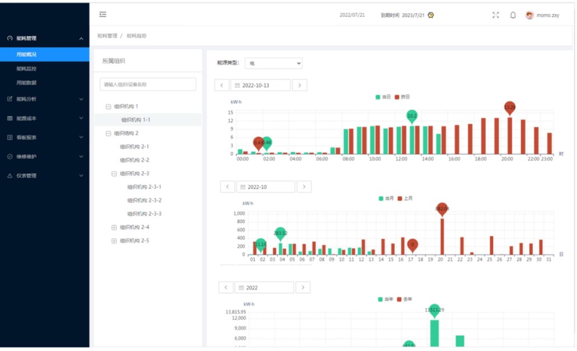Go to previous day arrow for 2022-10-13
The width and height of the screenshot is (577, 351).
pos(222,85)
